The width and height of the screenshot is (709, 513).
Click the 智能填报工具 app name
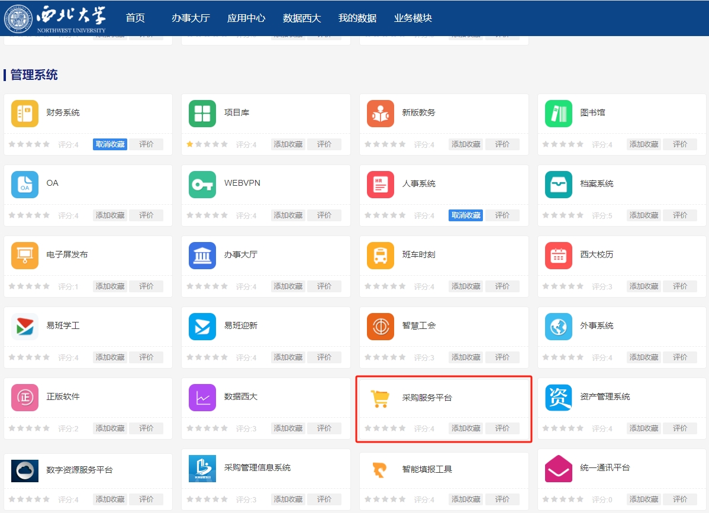(x=427, y=469)
